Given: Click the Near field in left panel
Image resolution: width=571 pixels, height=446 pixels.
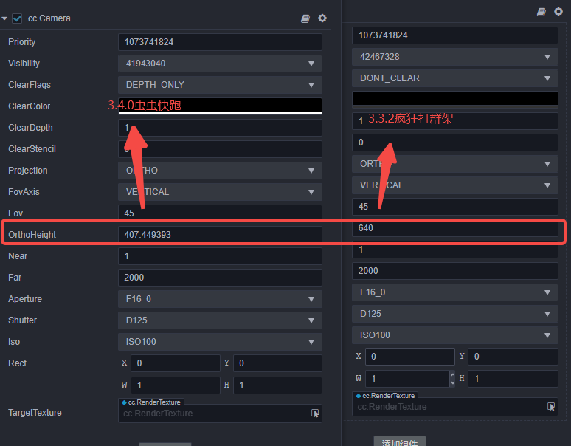Looking at the screenshot, I should [220, 256].
